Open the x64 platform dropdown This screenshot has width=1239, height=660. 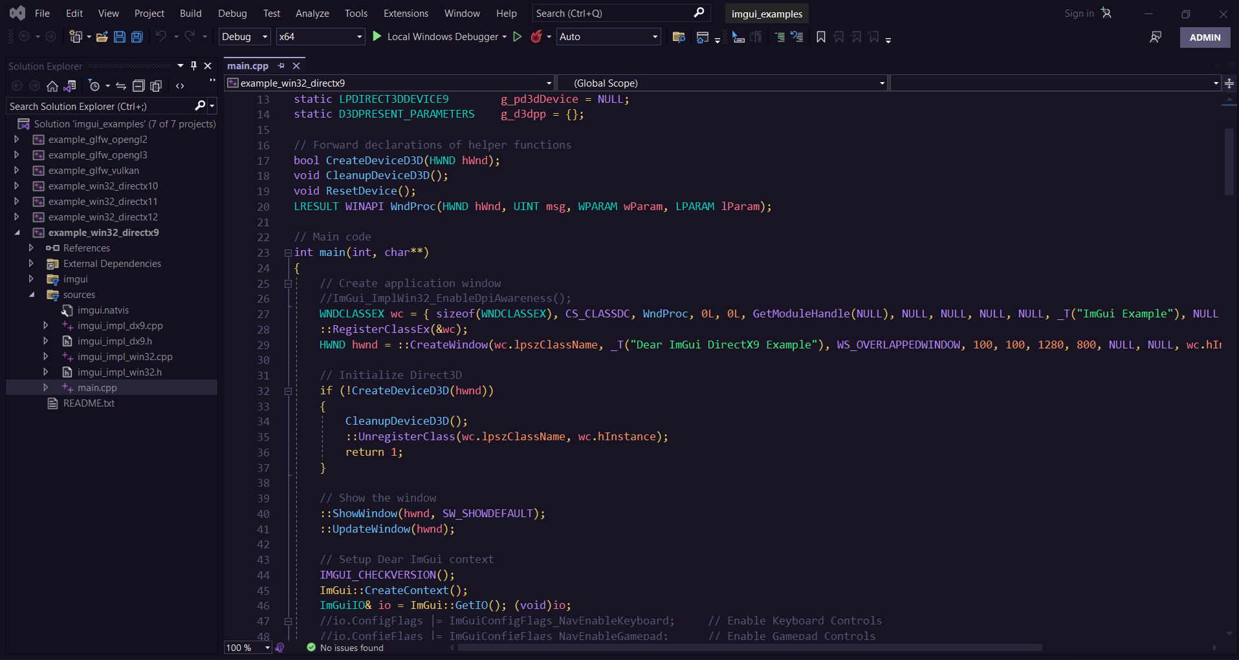[x=321, y=37]
